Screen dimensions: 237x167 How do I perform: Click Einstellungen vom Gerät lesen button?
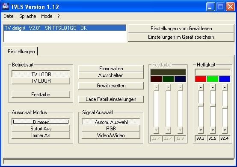pyautogui.click(x=181, y=29)
